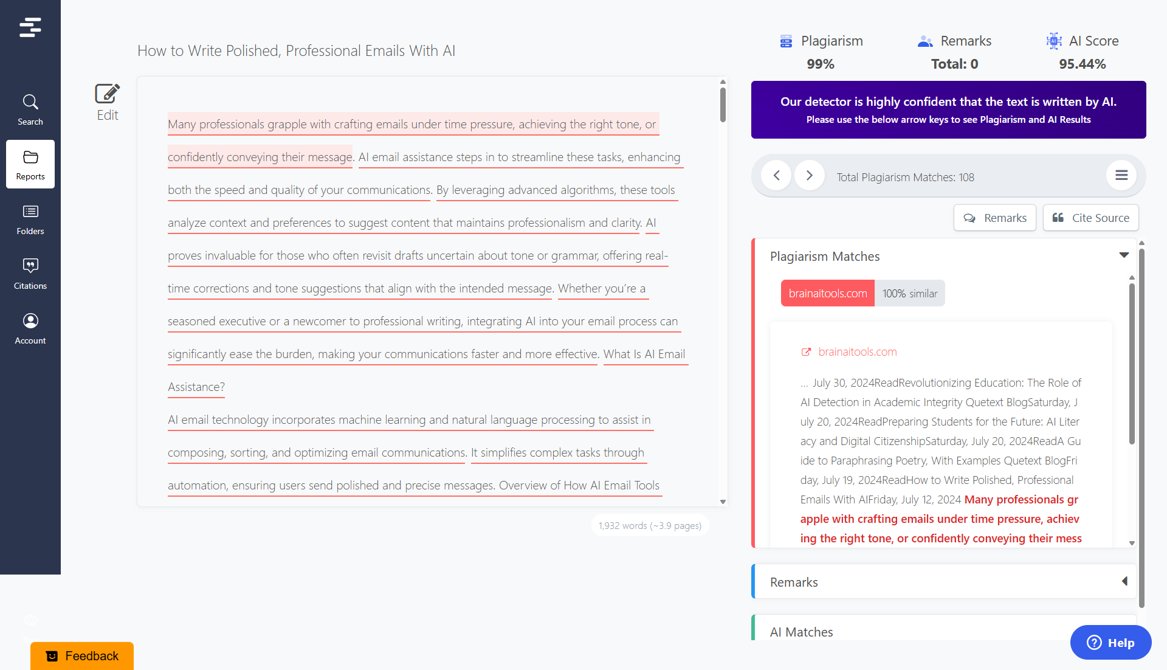The image size is (1167, 670).
Task: Go to previous plagiarism match
Action: [776, 176]
